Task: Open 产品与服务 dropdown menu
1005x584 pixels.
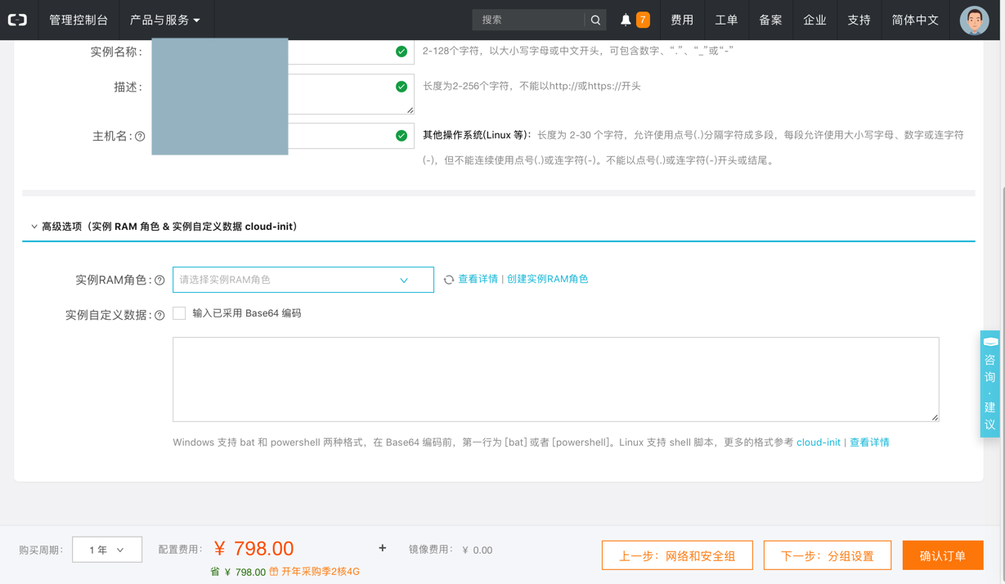Action: tap(165, 20)
